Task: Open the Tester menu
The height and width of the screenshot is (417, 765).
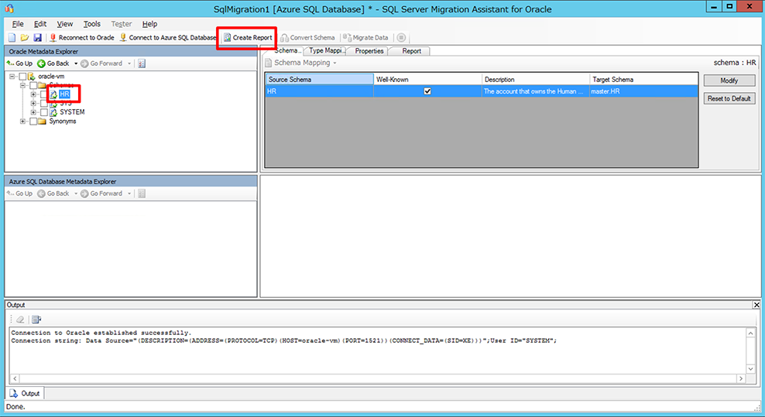Action: [122, 24]
